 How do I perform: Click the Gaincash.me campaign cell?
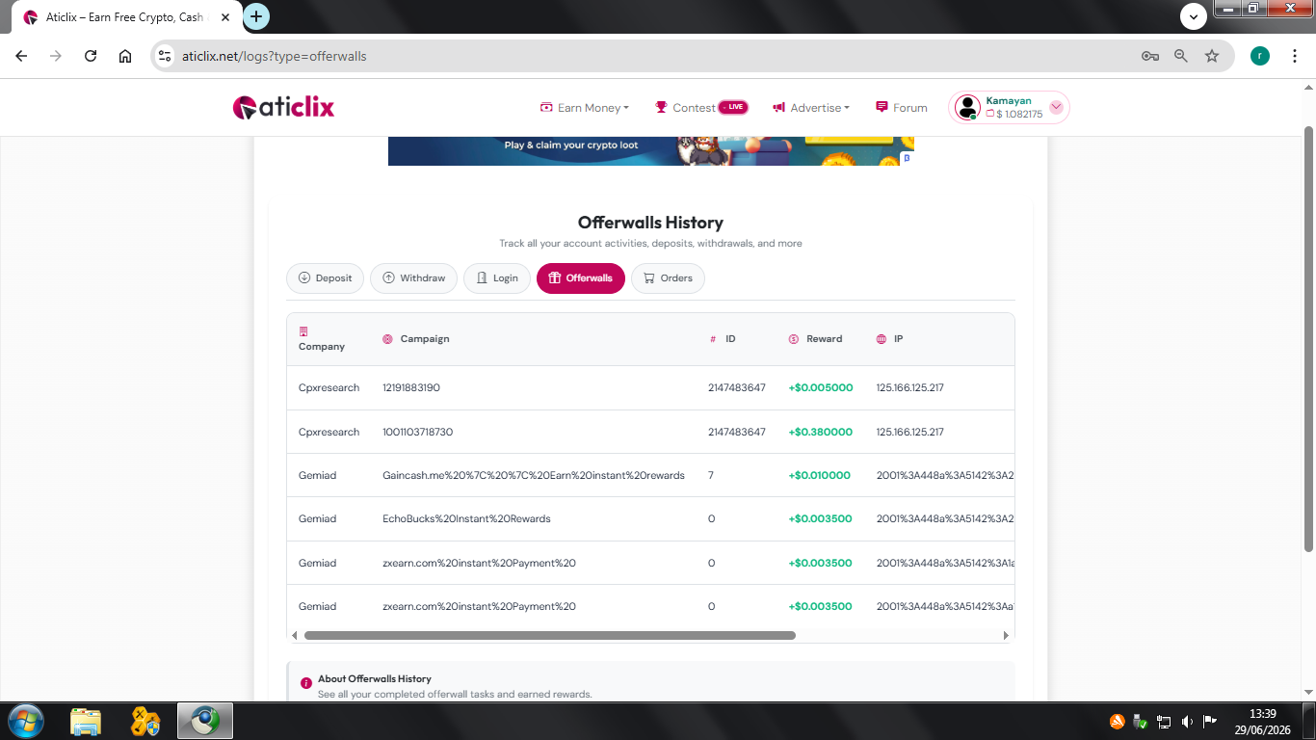pyautogui.click(x=534, y=476)
